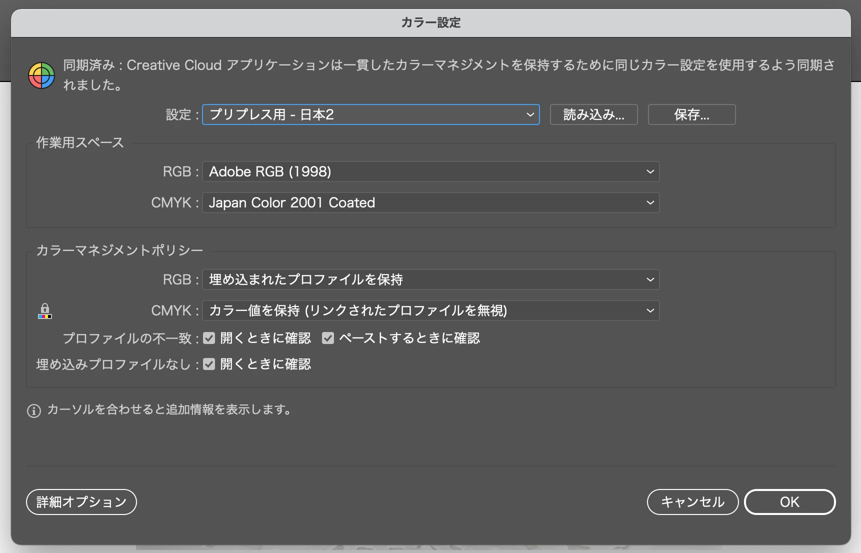Click the info icon beside cursor hint
The width and height of the screenshot is (861, 553).
point(34,411)
